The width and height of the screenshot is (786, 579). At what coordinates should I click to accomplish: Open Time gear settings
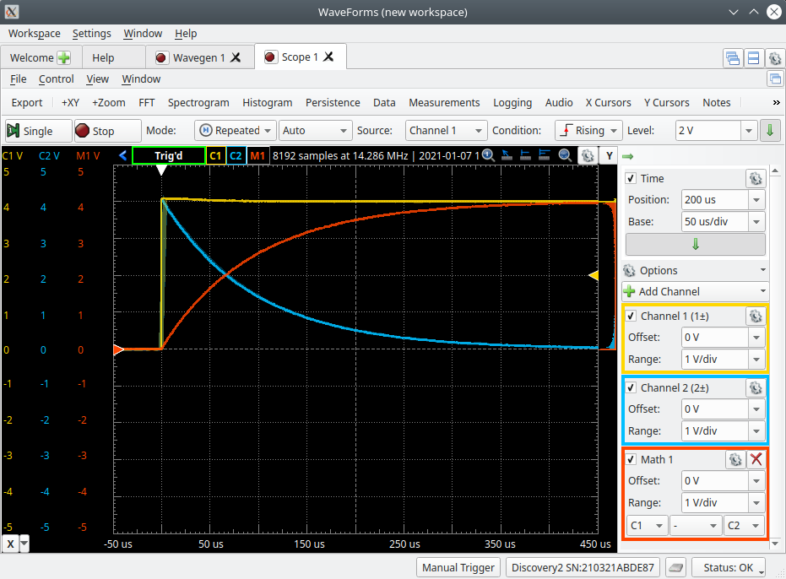(755, 178)
